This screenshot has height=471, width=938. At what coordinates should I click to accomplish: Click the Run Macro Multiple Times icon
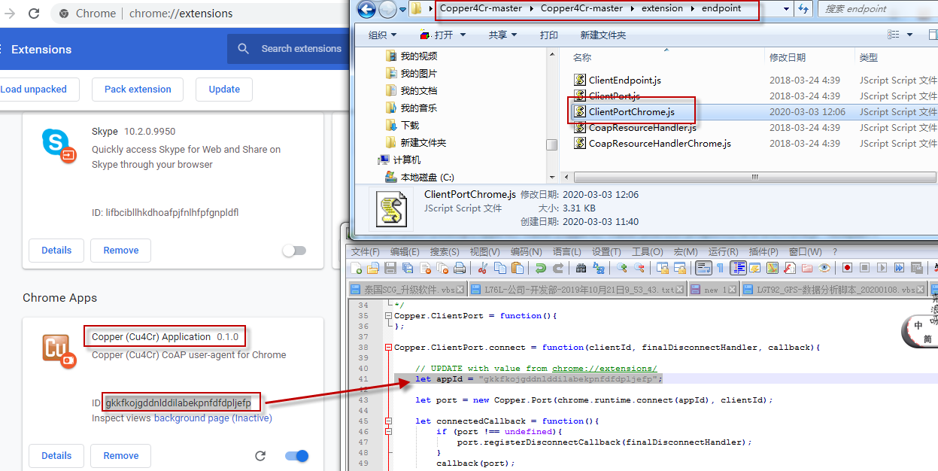899,268
